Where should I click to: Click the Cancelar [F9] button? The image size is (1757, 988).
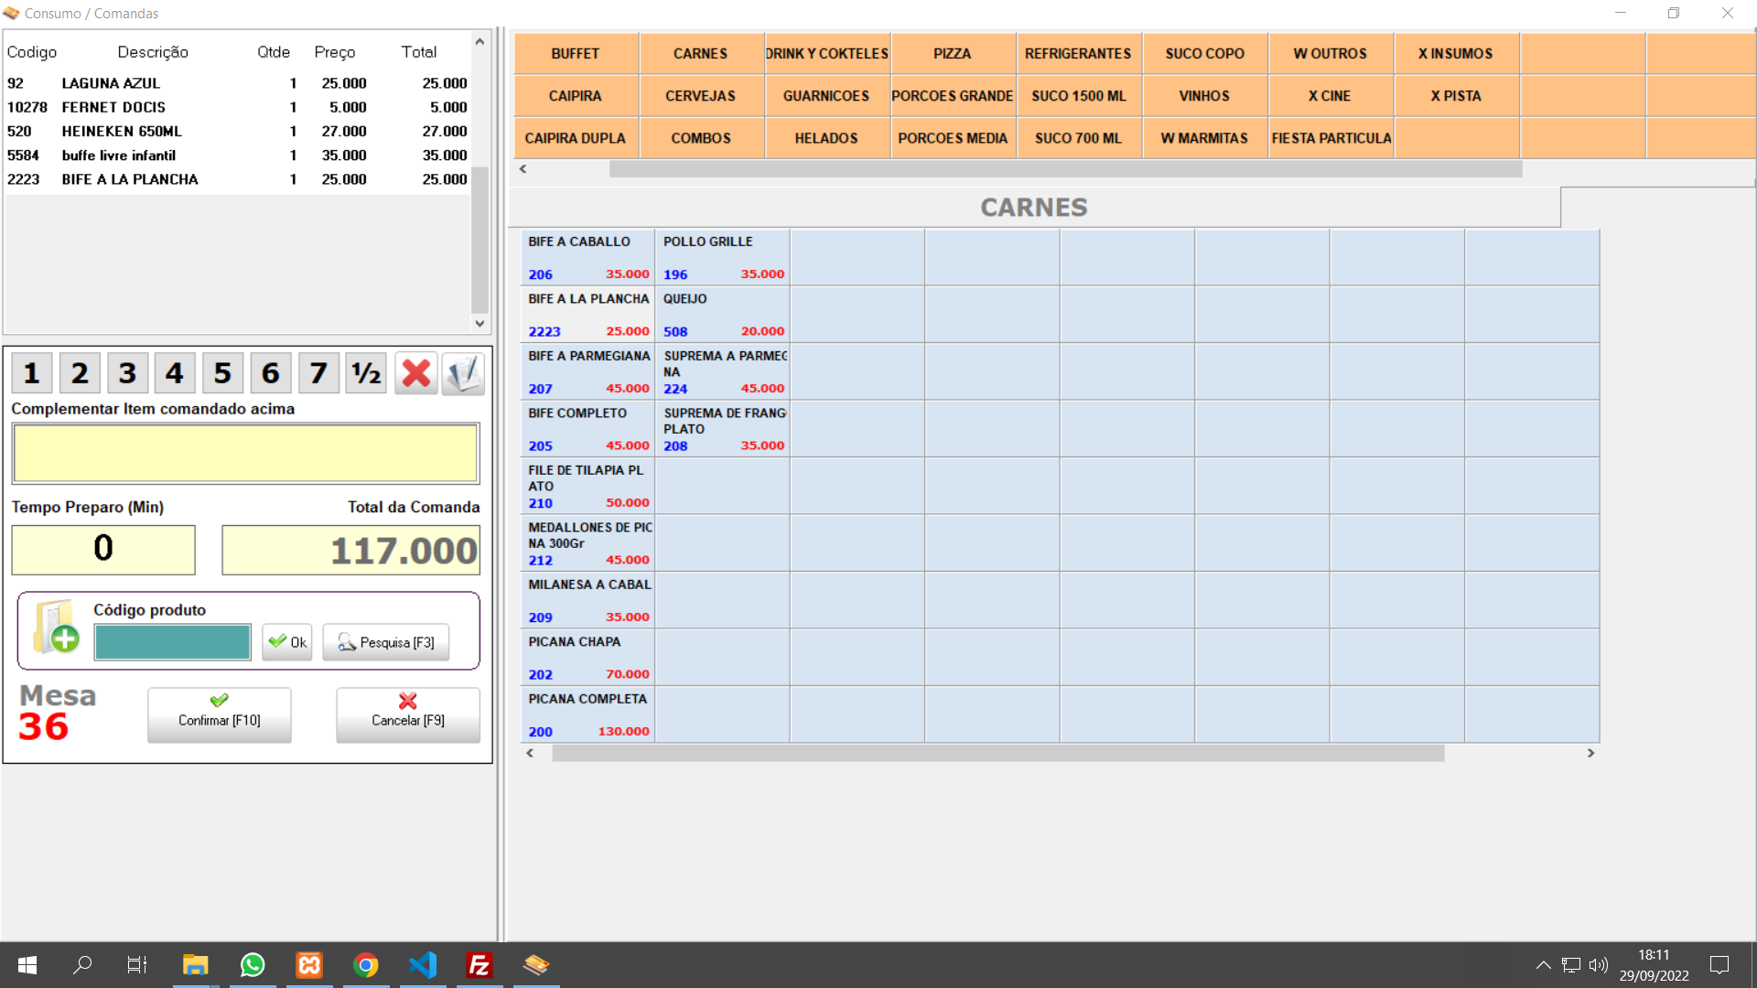(408, 714)
